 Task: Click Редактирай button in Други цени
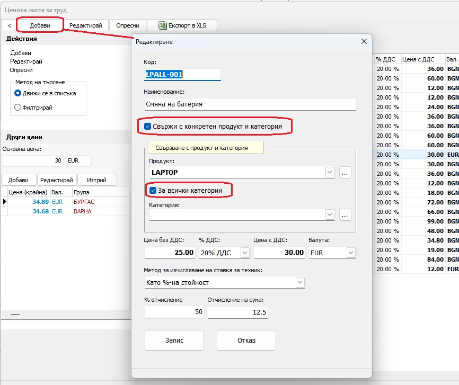tap(57, 180)
